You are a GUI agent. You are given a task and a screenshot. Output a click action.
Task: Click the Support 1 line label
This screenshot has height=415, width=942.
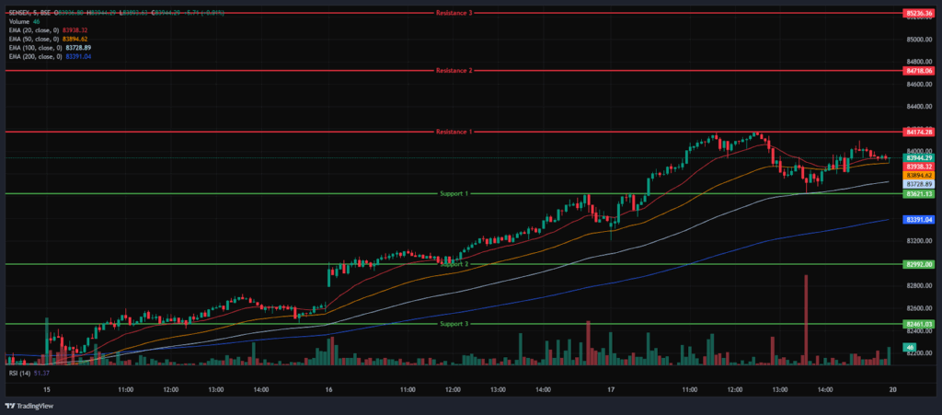(454, 194)
